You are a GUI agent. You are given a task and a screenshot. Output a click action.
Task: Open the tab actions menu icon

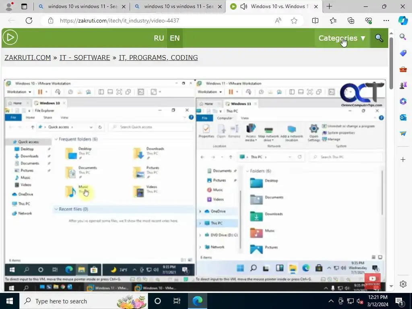24,6
